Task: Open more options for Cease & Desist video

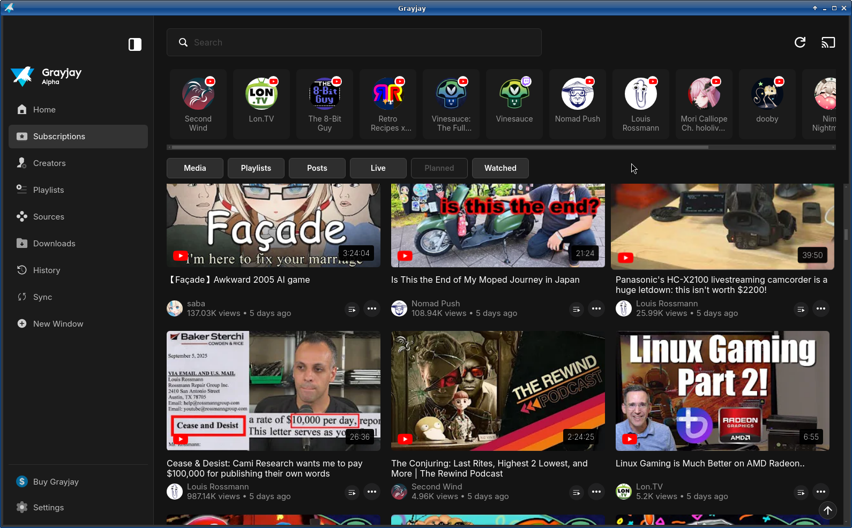Action: pyautogui.click(x=372, y=492)
